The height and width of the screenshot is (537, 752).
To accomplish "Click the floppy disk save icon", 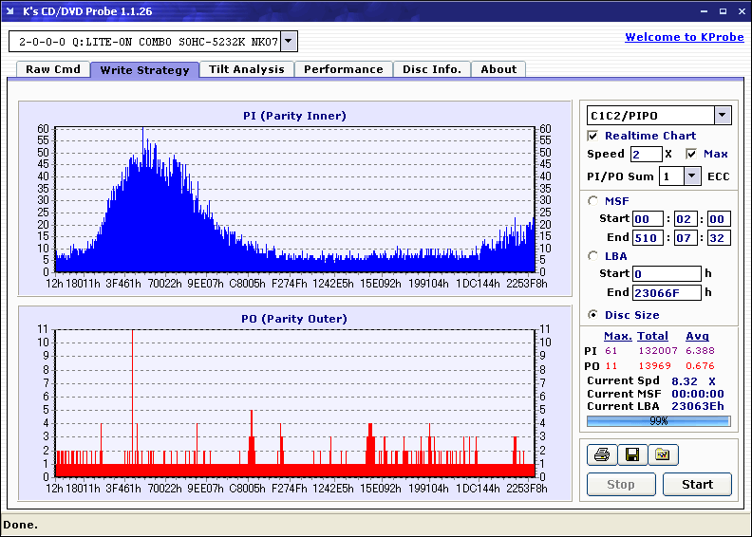I will click(630, 455).
